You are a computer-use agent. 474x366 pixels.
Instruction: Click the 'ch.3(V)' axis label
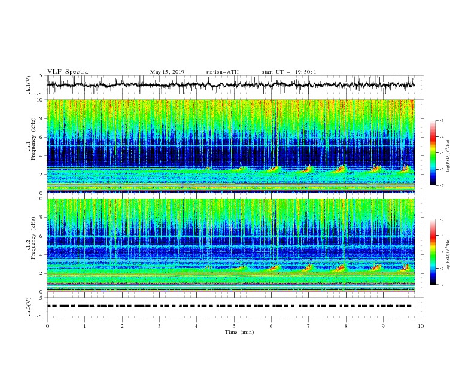tap(29, 307)
